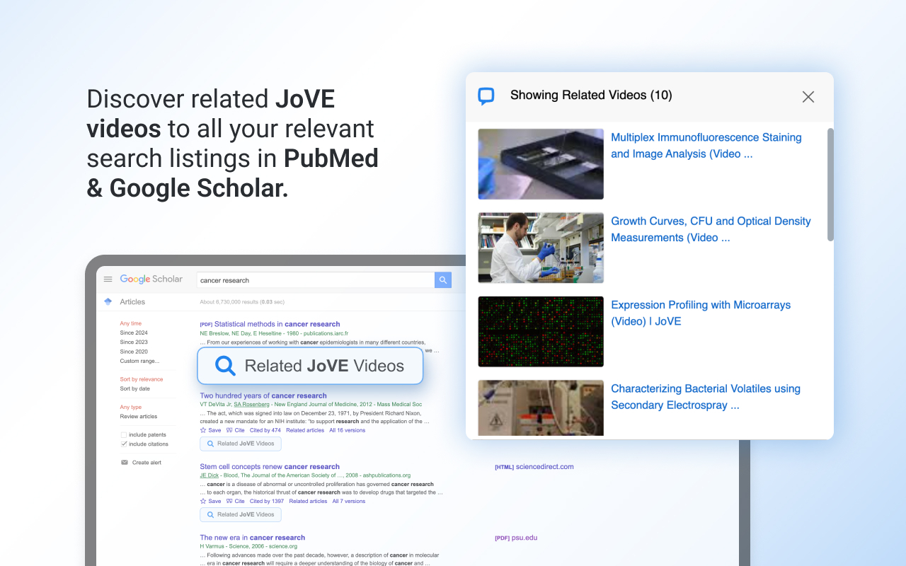Choose Sort by date

click(135, 388)
